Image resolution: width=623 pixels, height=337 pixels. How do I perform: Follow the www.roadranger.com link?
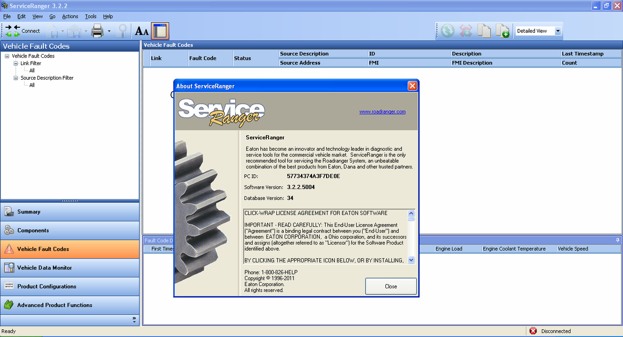pos(383,112)
